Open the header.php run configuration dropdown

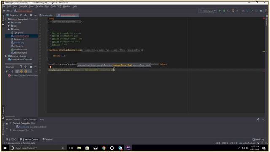(x=208, y=11)
